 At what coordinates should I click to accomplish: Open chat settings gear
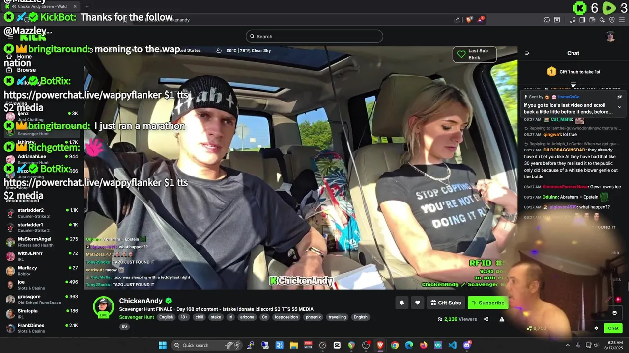(x=596, y=328)
